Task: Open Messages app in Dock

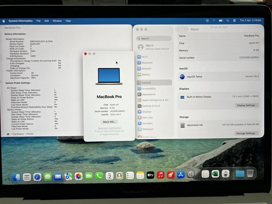Action: pos(48,177)
